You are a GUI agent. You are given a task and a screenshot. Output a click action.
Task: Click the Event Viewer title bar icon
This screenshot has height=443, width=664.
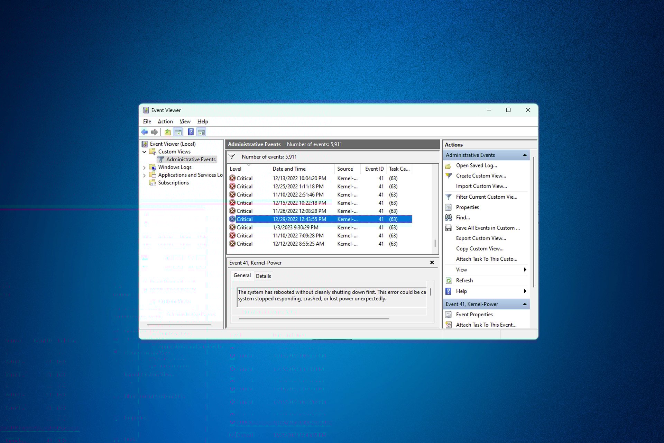[x=146, y=110]
